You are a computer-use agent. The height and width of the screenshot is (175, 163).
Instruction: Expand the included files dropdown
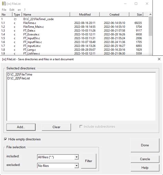[x=76, y=157]
